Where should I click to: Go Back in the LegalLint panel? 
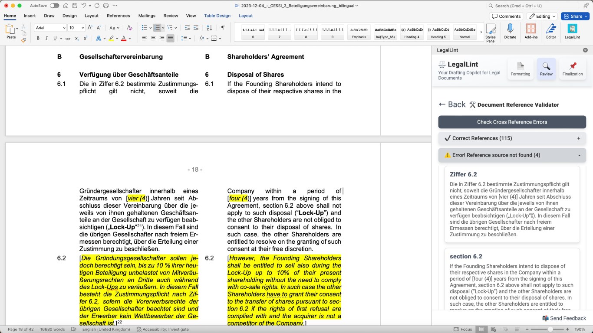(452, 104)
